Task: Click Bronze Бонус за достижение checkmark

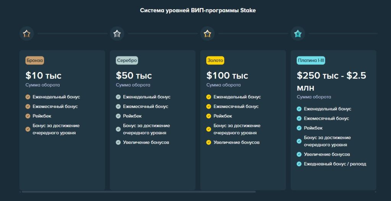Action: (x=28, y=129)
